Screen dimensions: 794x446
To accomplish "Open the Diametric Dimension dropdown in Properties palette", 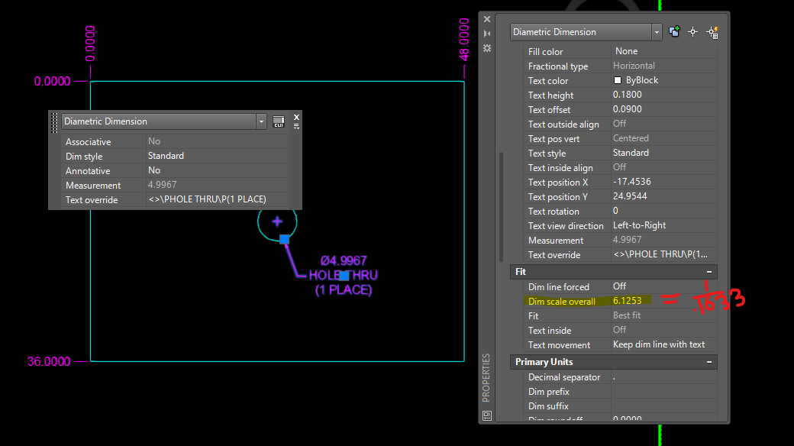I will point(656,31).
